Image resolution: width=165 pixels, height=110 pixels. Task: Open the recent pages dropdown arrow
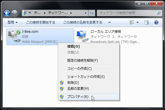(x=20, y=13)
